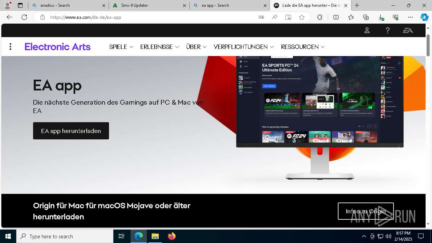Expand the RESSOURCEN dropdown menu
The image size is (432, 243).
(x=303, y=47)
